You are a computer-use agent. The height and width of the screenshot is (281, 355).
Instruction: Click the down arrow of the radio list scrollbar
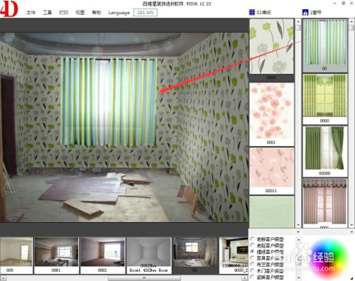tap(298, 277)
